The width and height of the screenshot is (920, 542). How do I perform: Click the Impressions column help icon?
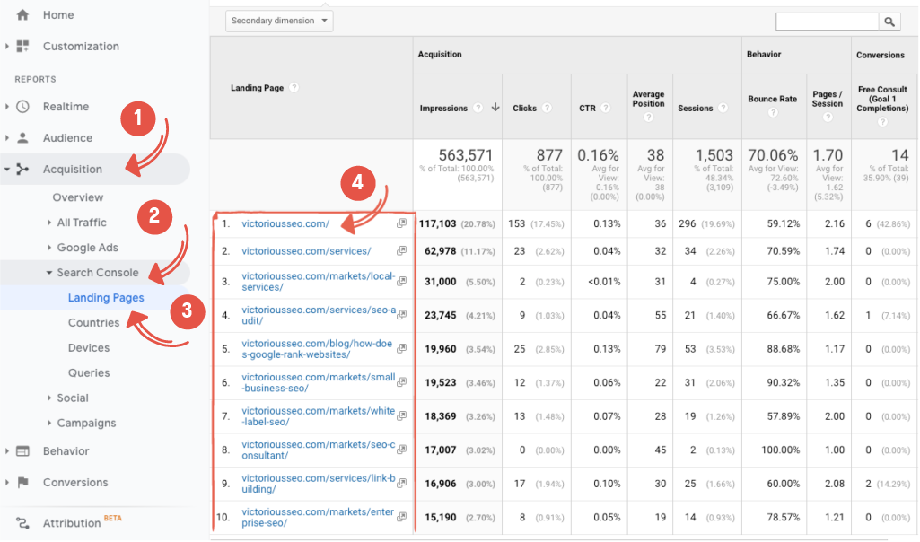click(x=478, y=109)
